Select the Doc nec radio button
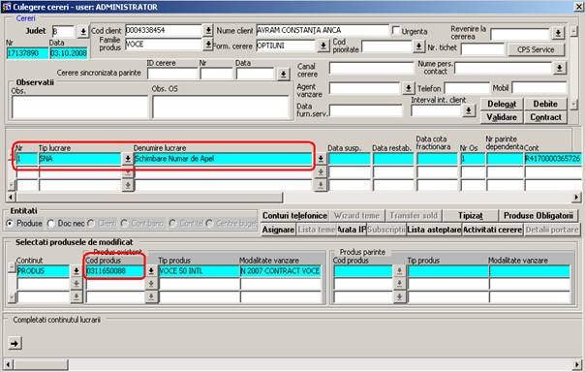The width and height of the screenshot is (585, 372). click(51, 224)
